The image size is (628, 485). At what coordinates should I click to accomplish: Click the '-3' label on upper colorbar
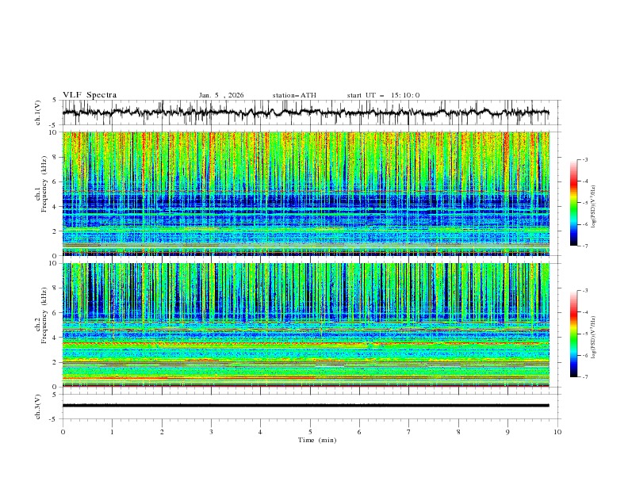point(585,159)
